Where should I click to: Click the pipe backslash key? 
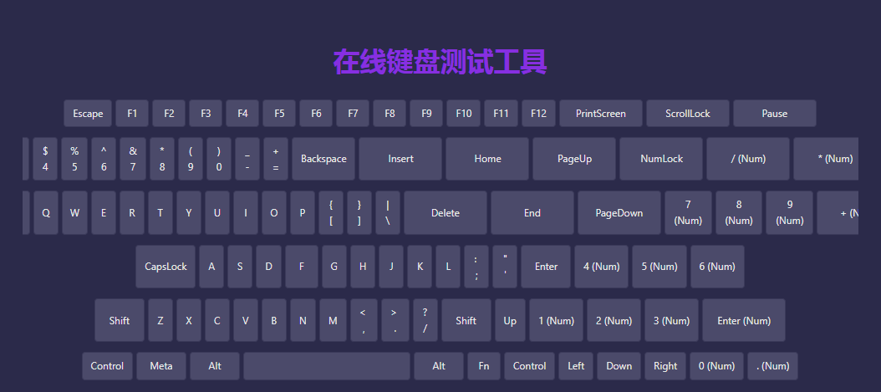[x=388, y=213]
